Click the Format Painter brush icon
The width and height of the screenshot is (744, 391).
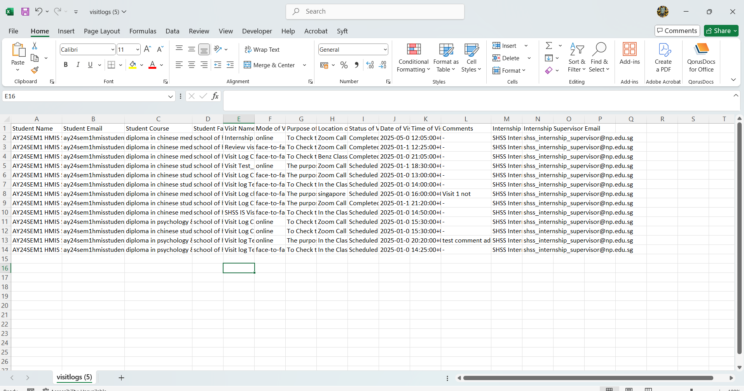click(35, 70)
